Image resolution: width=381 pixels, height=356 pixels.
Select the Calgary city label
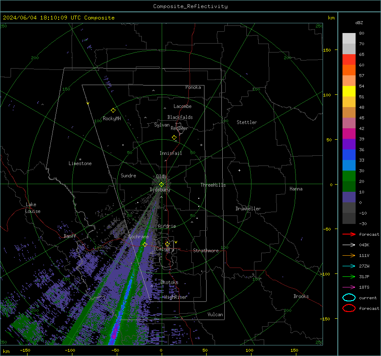pos(165,249)
